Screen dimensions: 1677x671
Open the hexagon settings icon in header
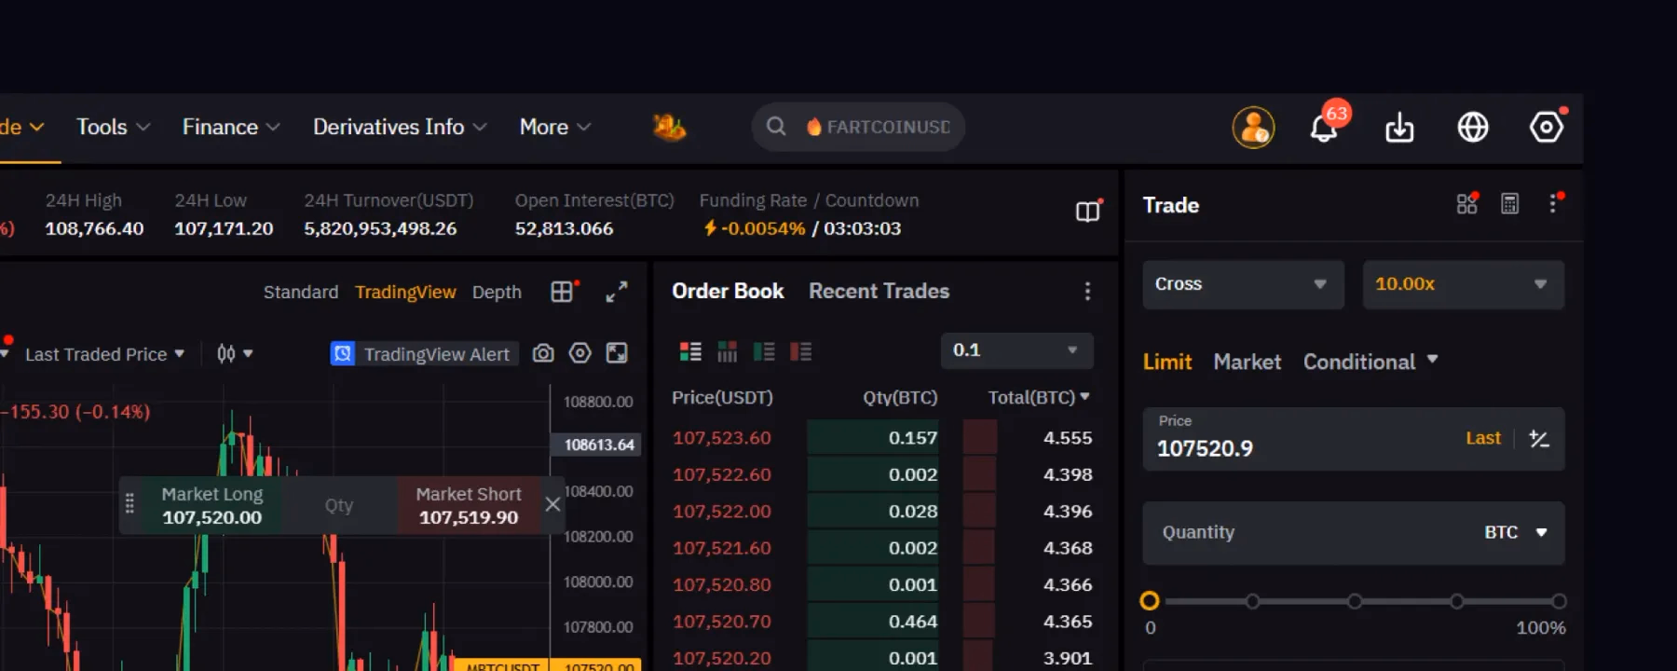click(x=1547, y=126)
